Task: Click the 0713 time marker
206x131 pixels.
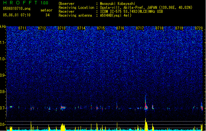Action: pyautogui.click(x=62, y=28)
